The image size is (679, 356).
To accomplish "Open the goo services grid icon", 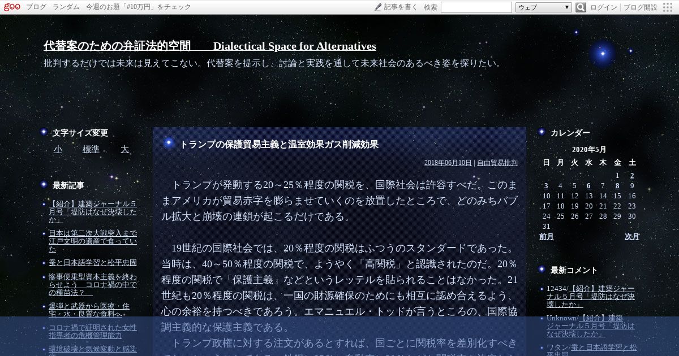I will pyautogui.click(x=669, y=7).
